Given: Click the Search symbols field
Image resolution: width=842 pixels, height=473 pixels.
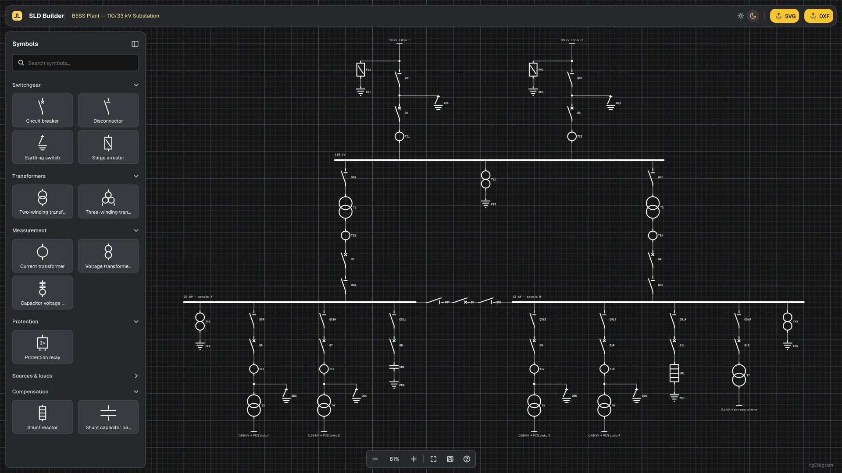Looking at the screenshot, I should (x=75, y=63).
